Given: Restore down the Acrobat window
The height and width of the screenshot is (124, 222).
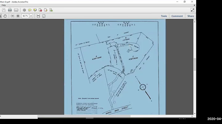Looking at the screenshot, I should click(184, 2).
